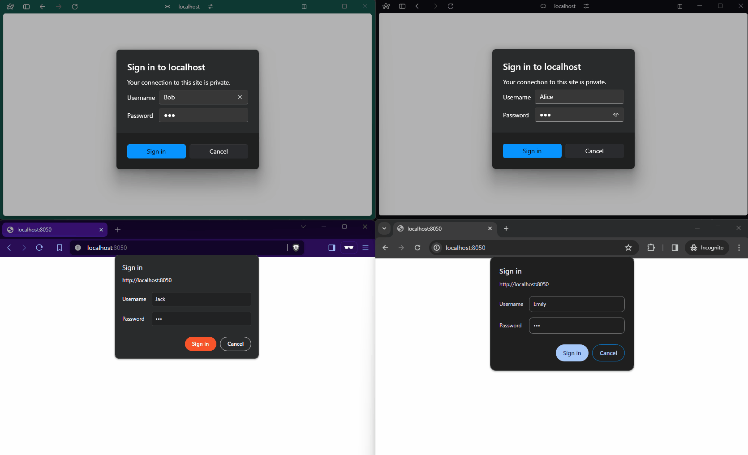View site info icon in Brave address bar
Screen dimensions: 748x455
point(78,248)
